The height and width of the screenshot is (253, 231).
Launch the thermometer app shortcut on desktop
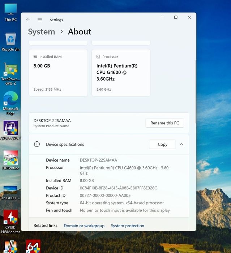10,246
